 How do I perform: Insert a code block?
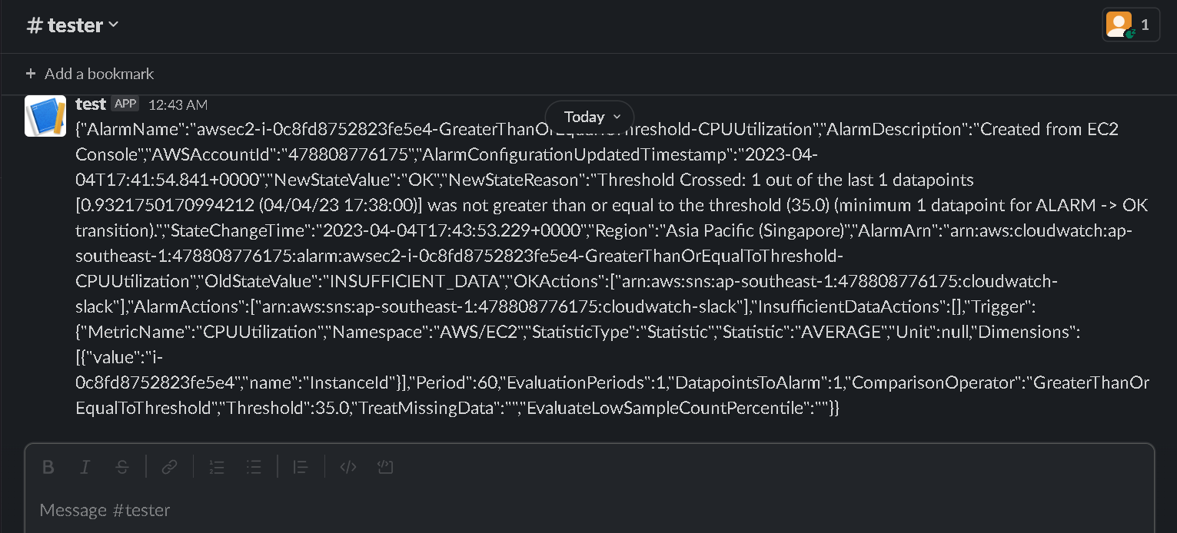coord(385,467)
